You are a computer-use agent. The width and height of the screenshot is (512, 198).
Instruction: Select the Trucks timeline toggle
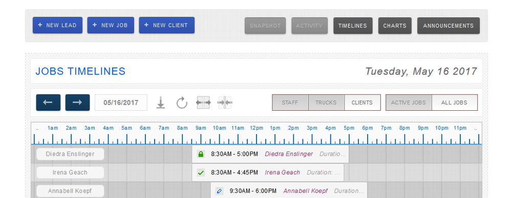coord(326,103)
